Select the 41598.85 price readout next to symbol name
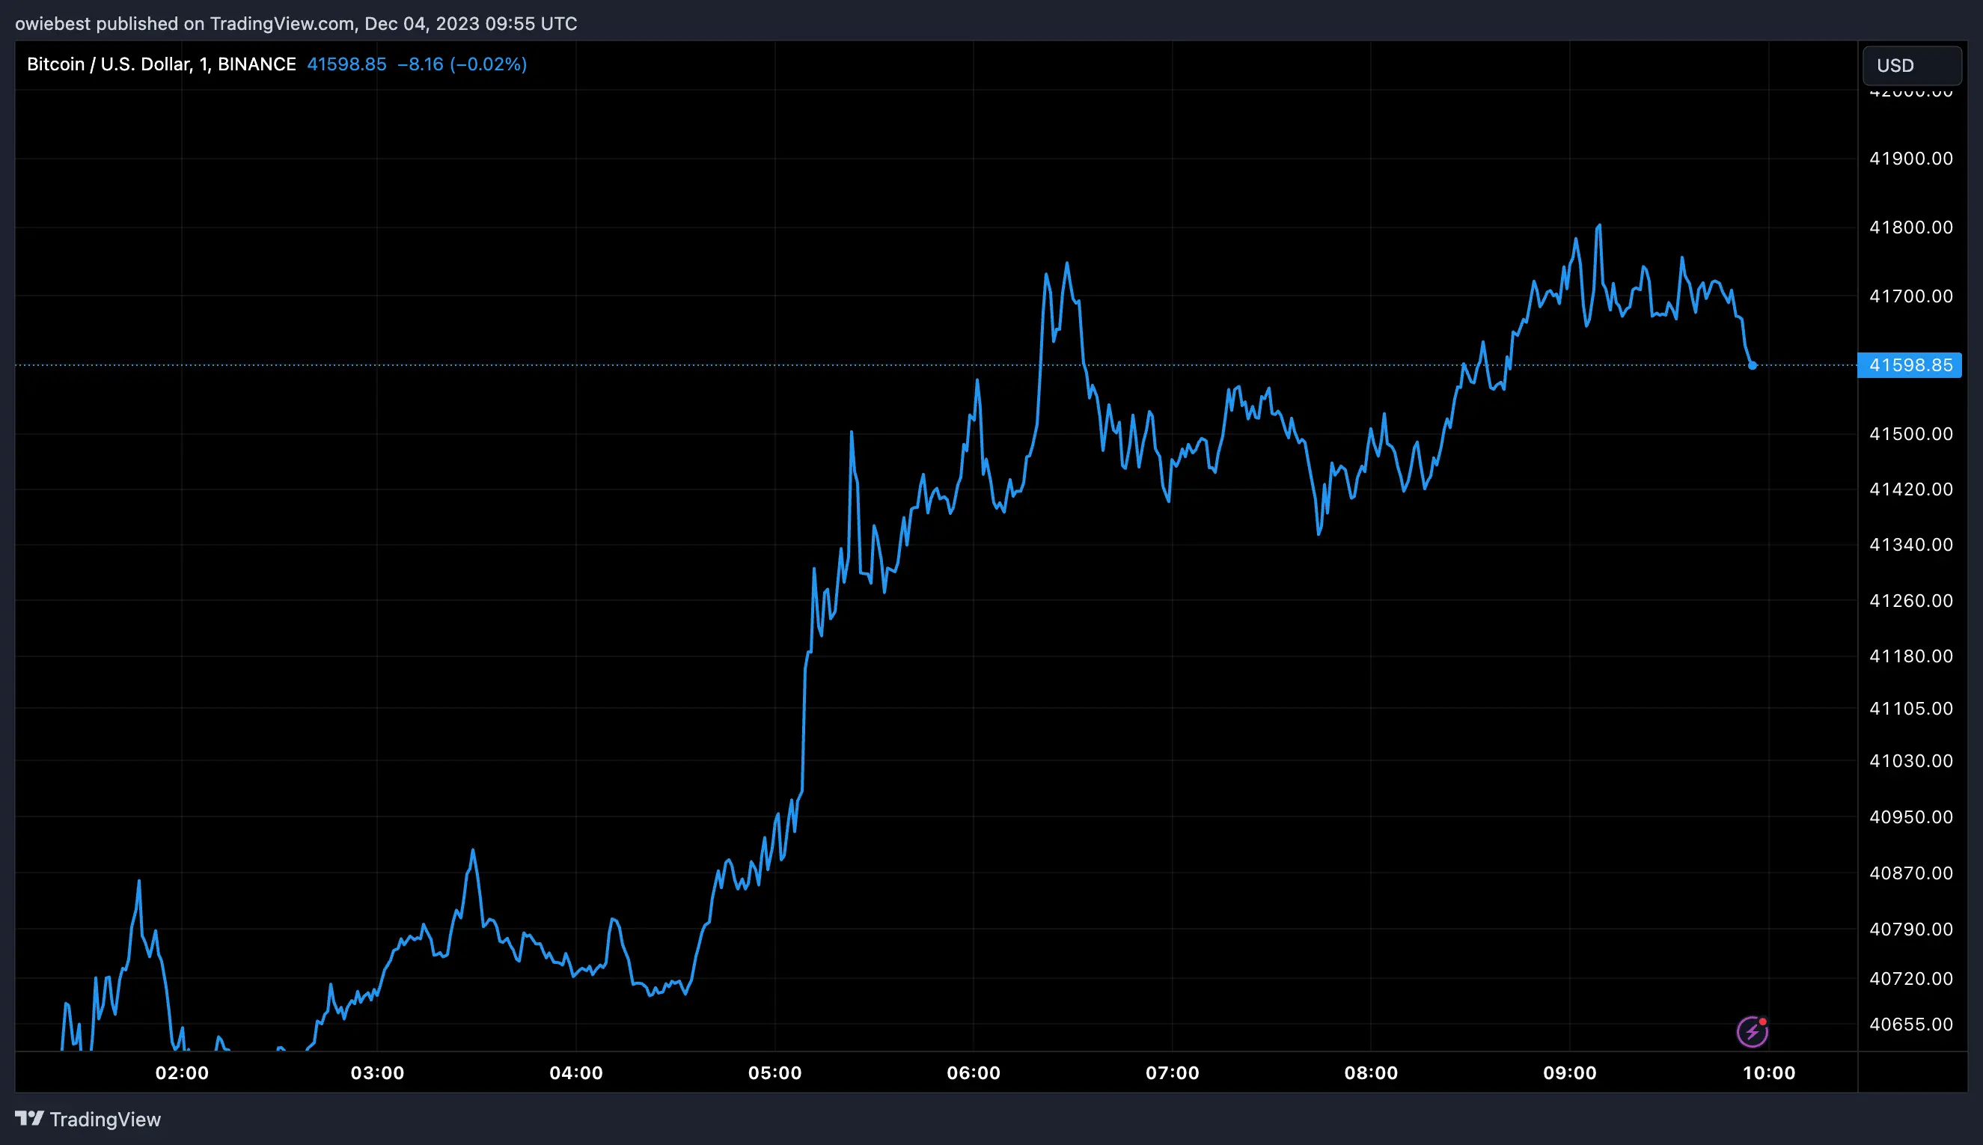This screenshot has width=1983, height=1145. point(346,64)
